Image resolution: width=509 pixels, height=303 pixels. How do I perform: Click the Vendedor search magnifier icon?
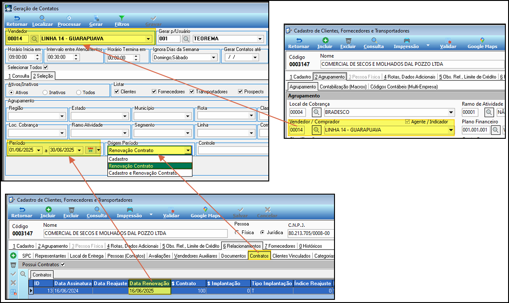click(34, 39)
